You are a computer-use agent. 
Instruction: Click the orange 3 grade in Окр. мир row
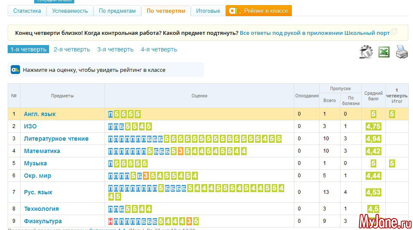(x=146, y=176)
